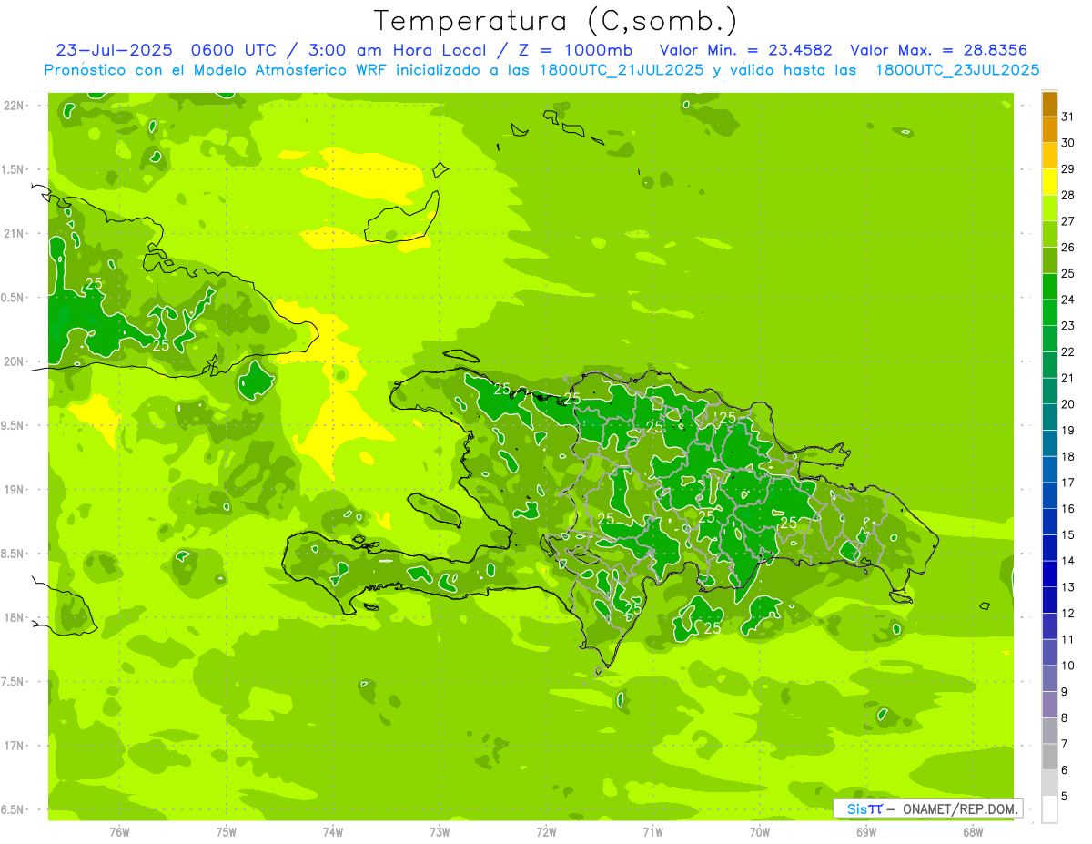Click the legend label "24"

(x=1067, y=300)
